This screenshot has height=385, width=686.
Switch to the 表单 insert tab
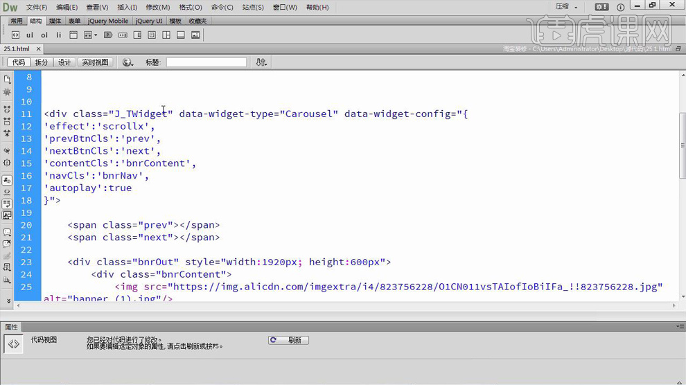point(74,21)
